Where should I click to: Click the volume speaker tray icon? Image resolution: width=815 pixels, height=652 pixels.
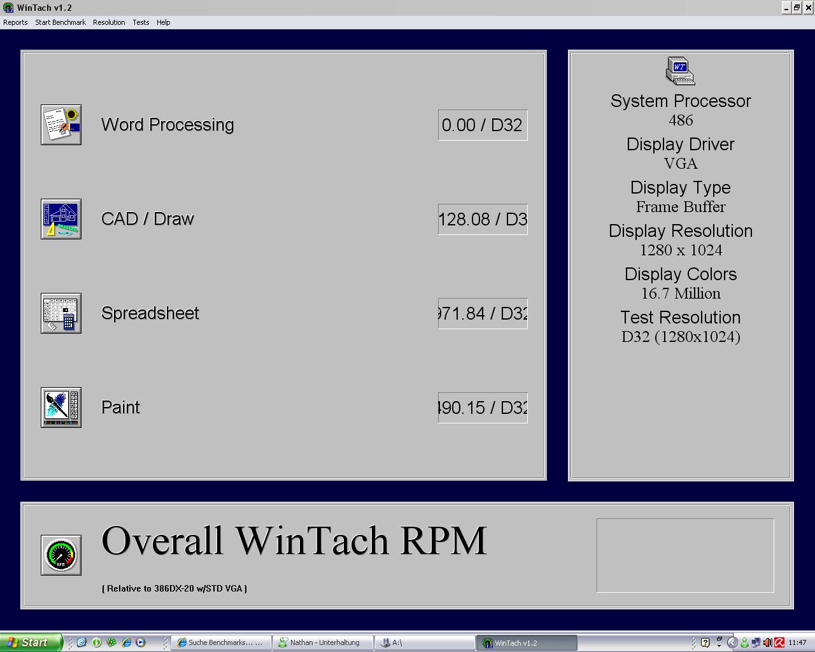(767, 642)
